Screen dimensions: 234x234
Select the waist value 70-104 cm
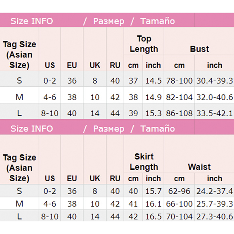point(179,216)
